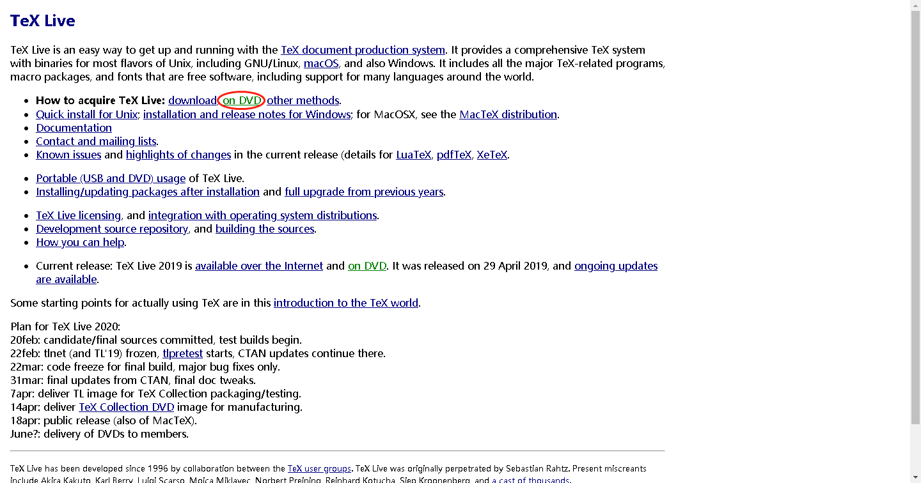Click the '20feb: candidate/final sources committed' line
The width and height of the screenshot is (921, 483).
(x=156, y=340)
